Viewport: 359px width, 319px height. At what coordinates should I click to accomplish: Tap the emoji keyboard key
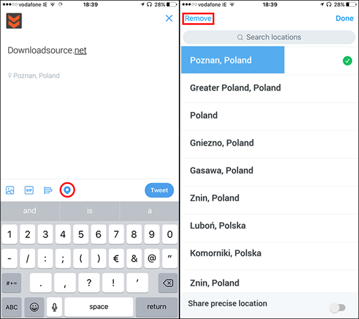[x=34, y=307]
